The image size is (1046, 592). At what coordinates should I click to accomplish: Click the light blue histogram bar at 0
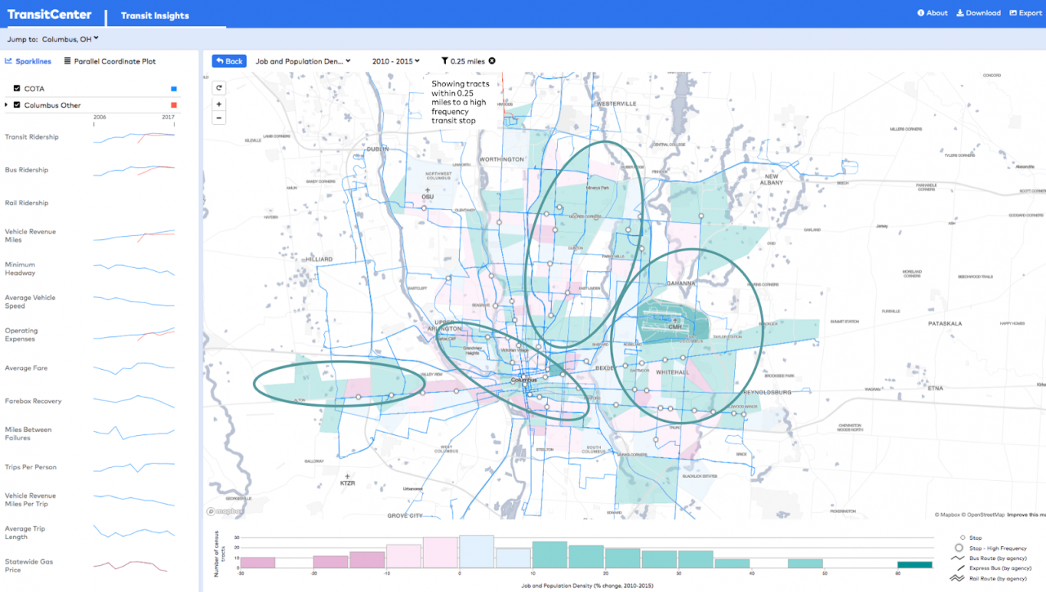pos(477,552)
